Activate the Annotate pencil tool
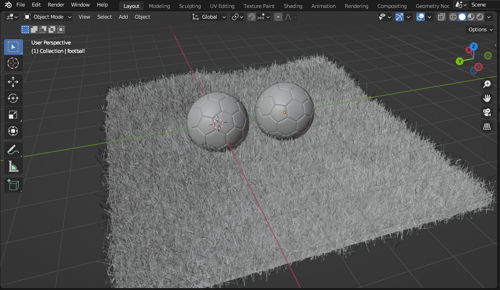This screenshot has width=500, height=290. (13, 150)
